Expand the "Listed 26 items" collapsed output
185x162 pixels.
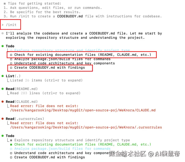pyautogui.click(x=46, y=80)
